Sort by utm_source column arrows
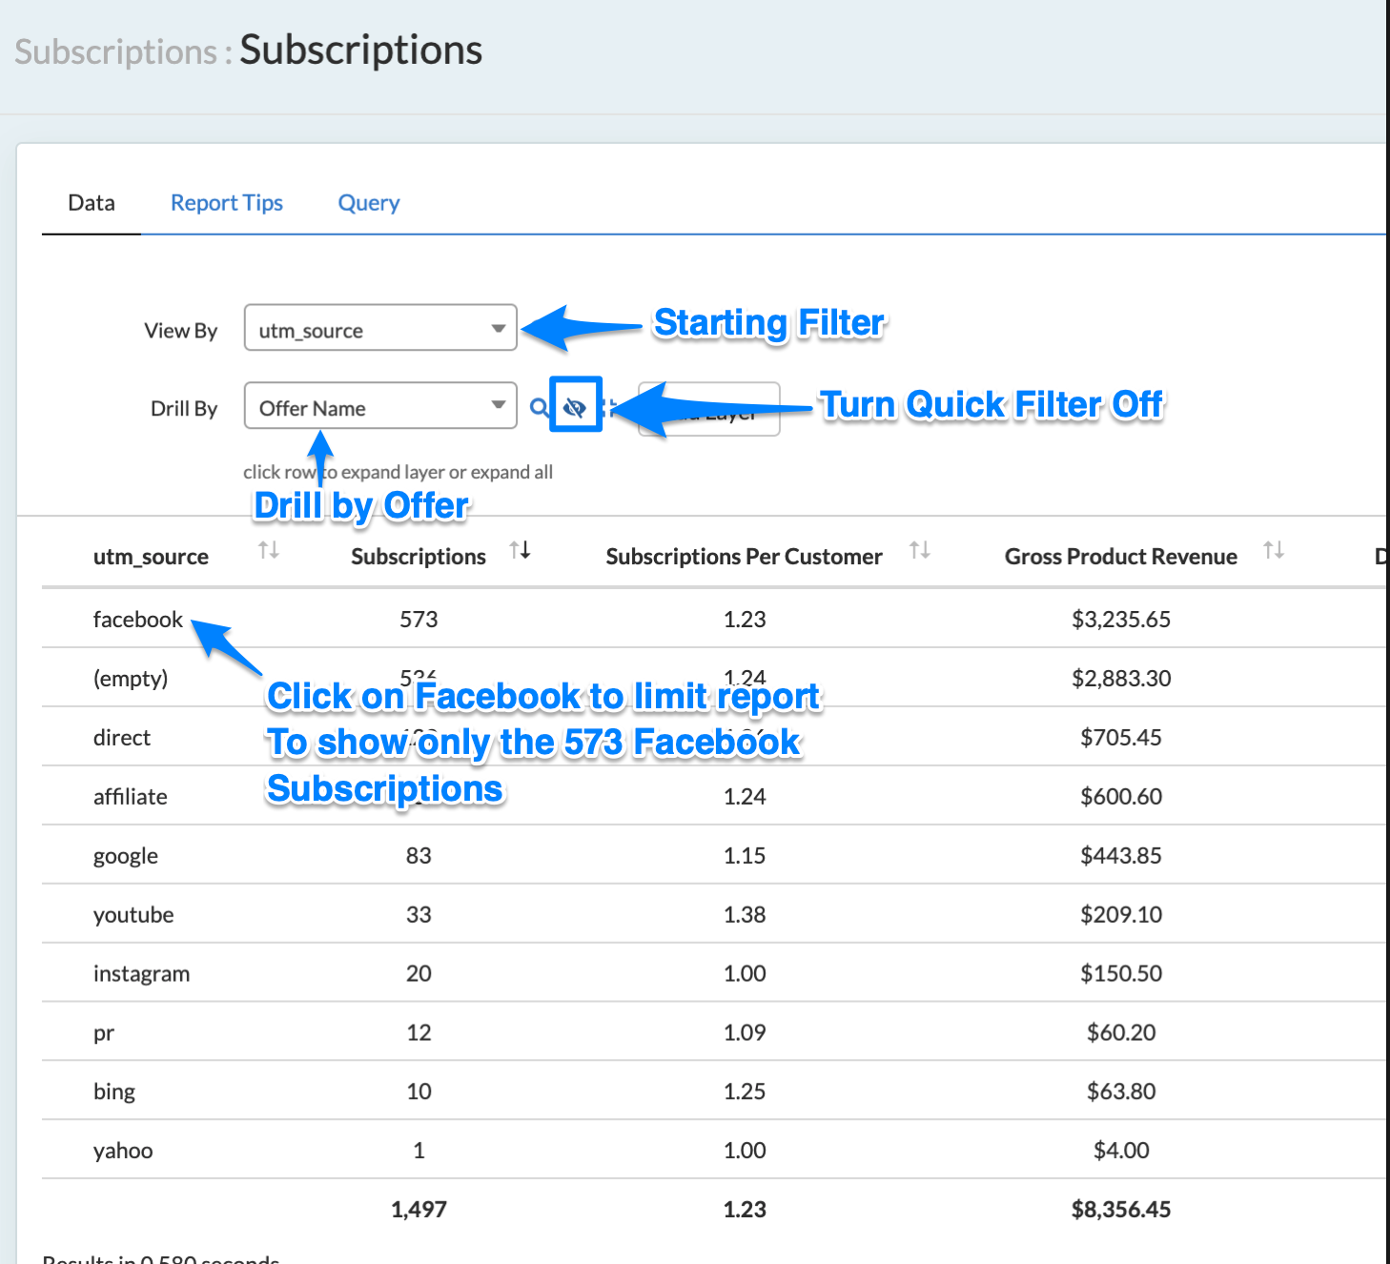 coord(269,550)
